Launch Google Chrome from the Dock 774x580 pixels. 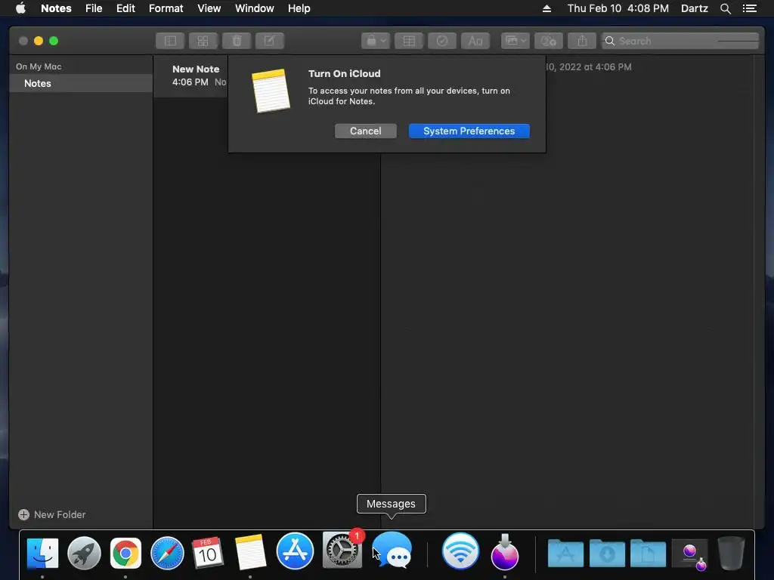tap(125, 553)
